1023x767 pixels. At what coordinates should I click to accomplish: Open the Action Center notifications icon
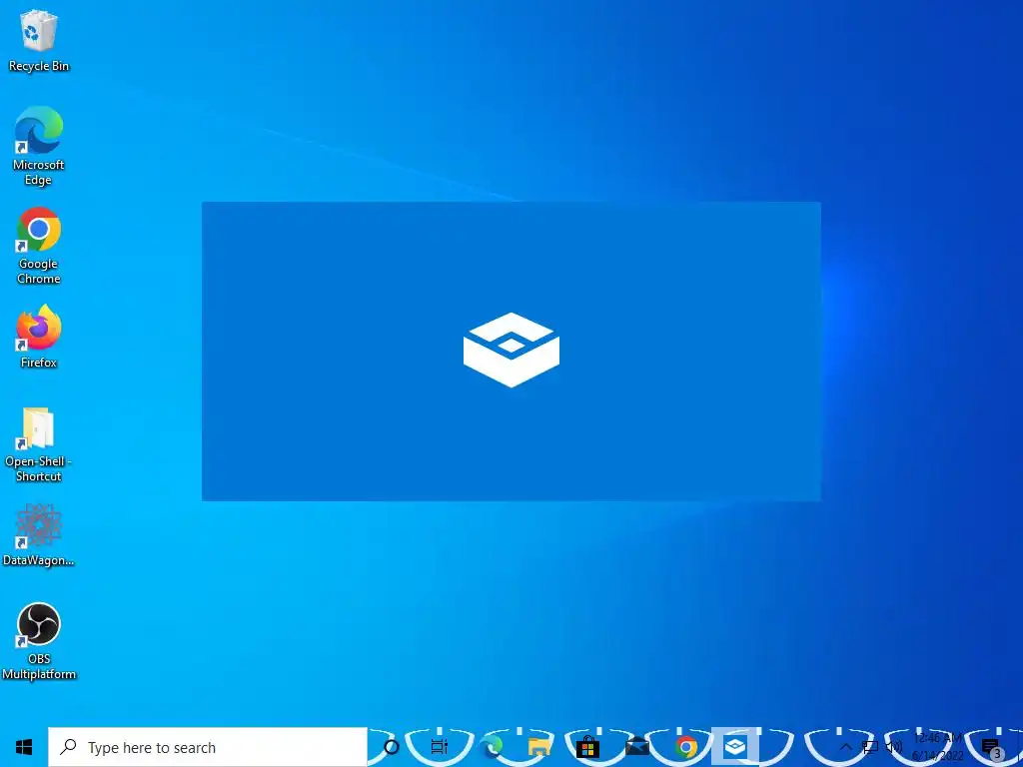click(x=992, y=748)
